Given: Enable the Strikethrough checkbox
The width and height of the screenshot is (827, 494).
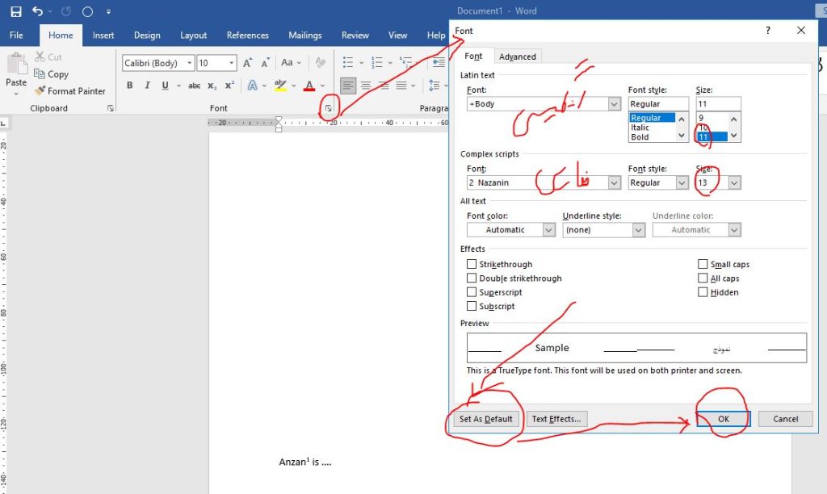Looking at the screenshot, I should (472, 265).
